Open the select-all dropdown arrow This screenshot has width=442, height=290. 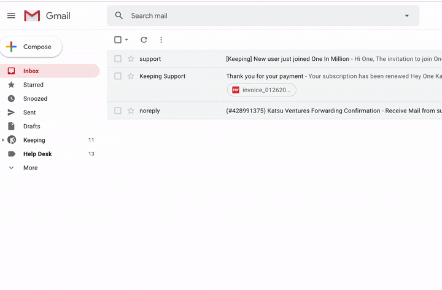click(x=126, y=40)
